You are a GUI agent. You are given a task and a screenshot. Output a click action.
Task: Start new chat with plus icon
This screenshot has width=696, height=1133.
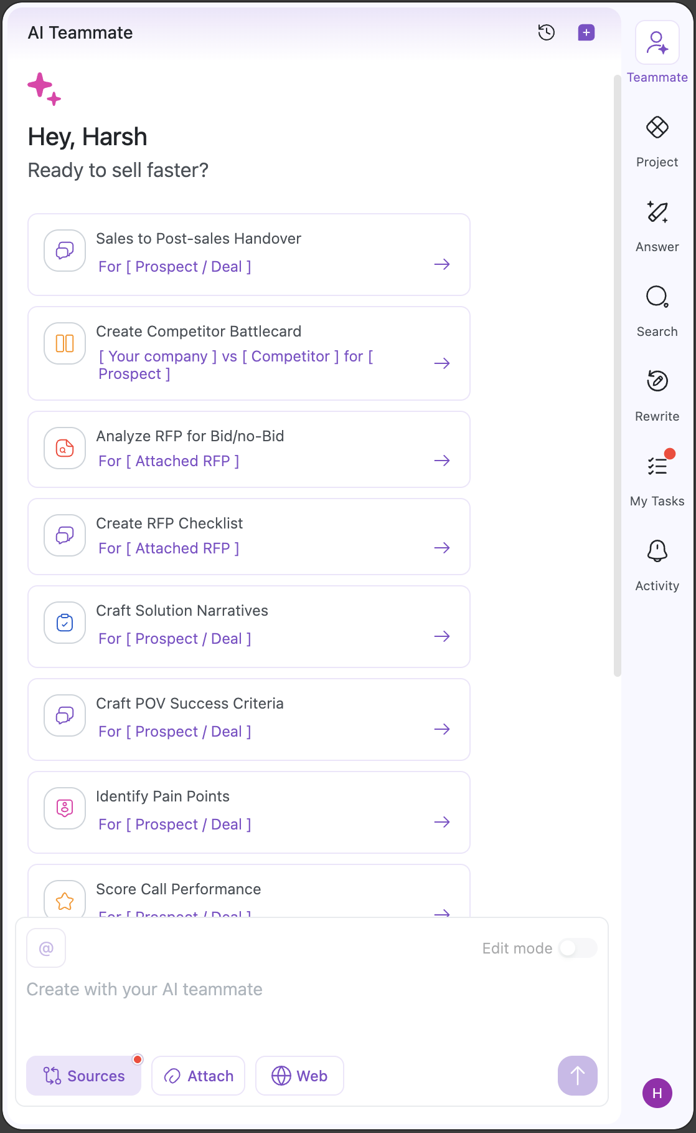click(586, 32)
